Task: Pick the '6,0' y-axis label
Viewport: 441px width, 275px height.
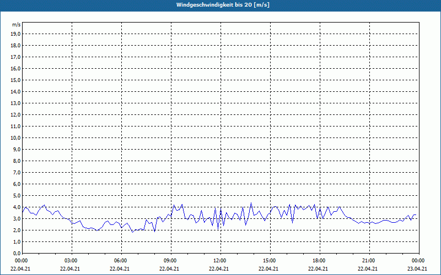Action: tap(17, 184)
